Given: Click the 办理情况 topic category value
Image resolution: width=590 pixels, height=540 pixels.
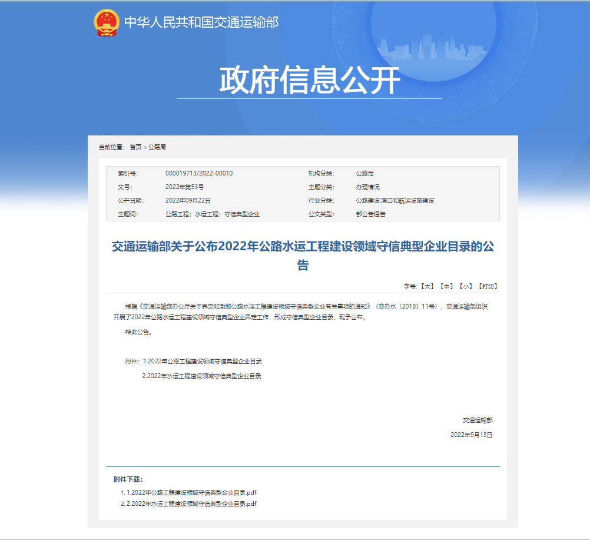Looking at the screenshot, I should 367,187.
